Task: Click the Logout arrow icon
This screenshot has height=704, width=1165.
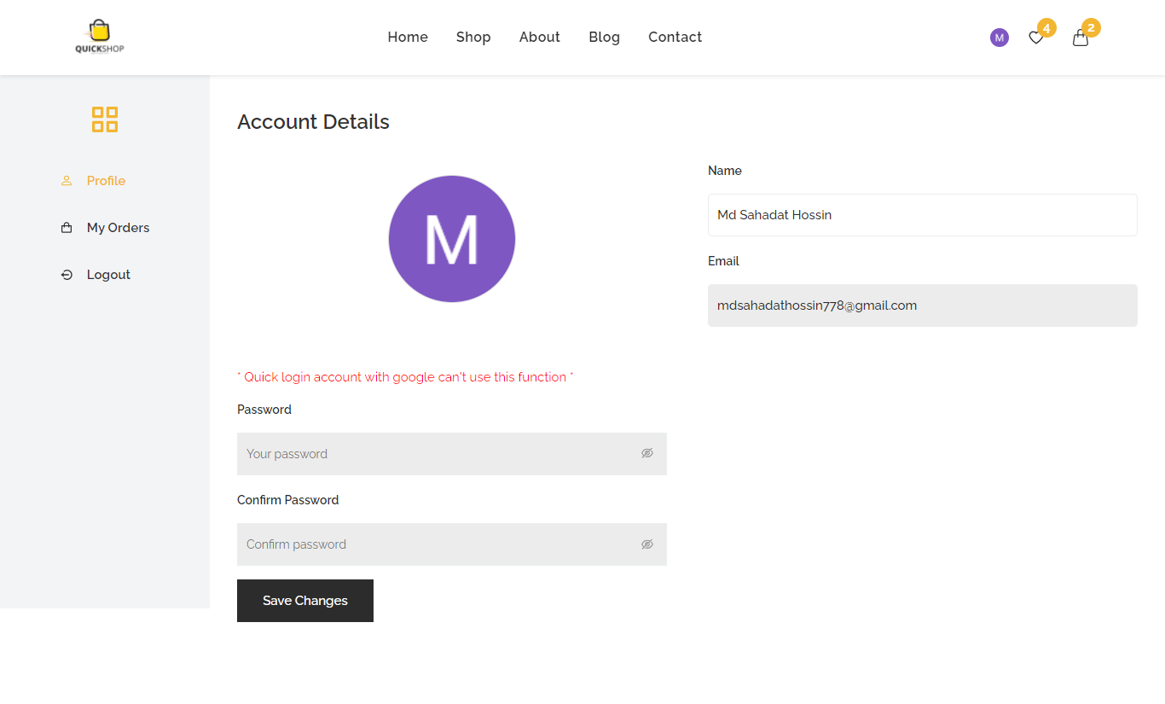Action: click(67, 275)
